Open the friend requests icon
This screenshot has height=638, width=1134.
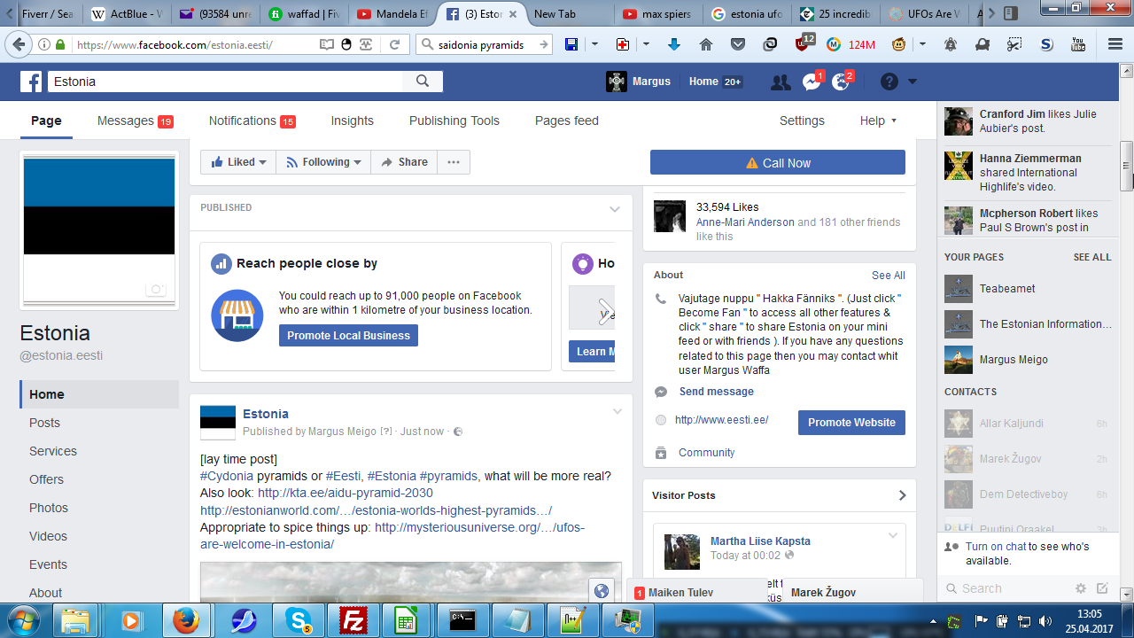pyautogui.click(x=781, y=82)
